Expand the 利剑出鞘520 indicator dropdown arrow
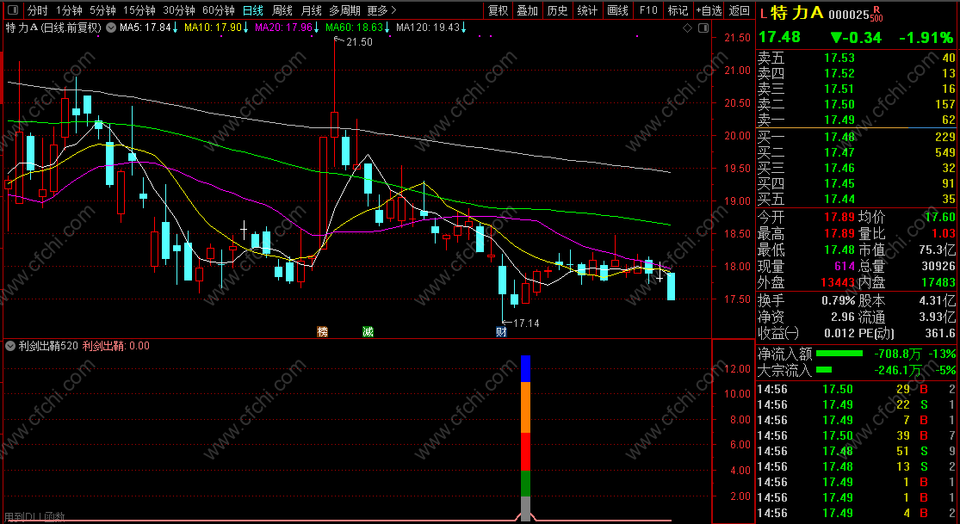The height and width of the screenshot is (524, 960). 10,346
